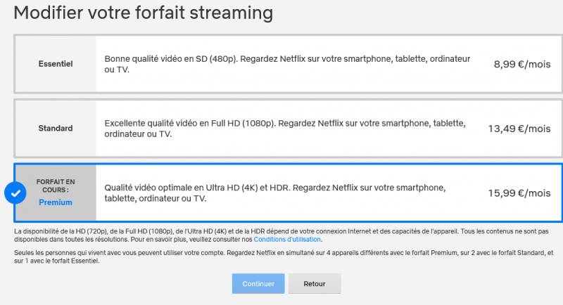
Task: Click the blue checkmark icon beside Premium
Action: pyautogui.click(x=15, y=193)
